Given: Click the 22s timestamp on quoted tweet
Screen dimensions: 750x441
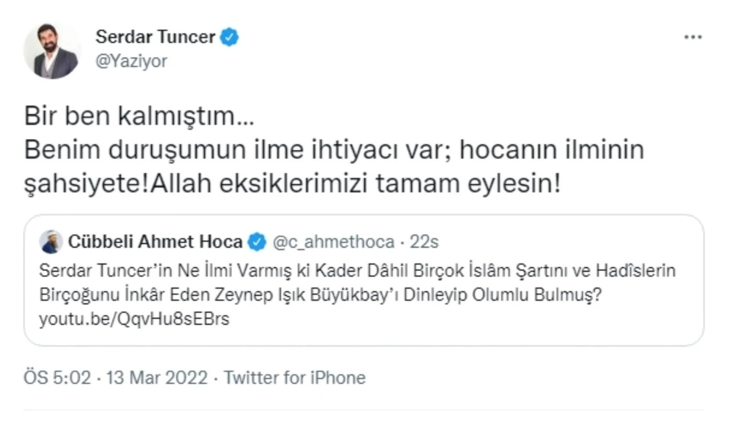Looking at the screenshot, I should 423,241.
